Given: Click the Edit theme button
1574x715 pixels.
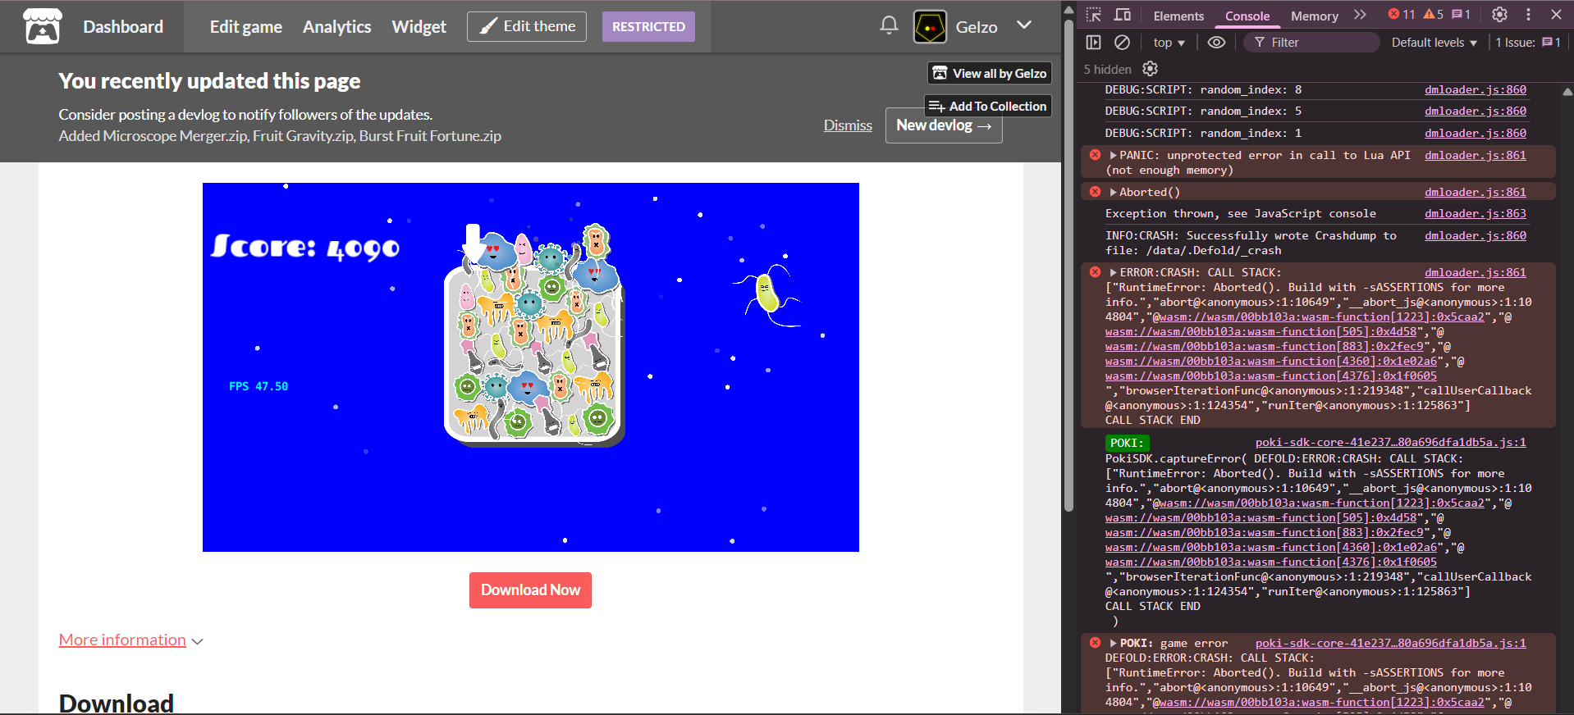Looking at the screenshot, I should (527, 26).
